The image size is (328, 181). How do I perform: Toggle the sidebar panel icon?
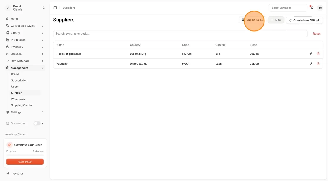(x=55, y=8)
